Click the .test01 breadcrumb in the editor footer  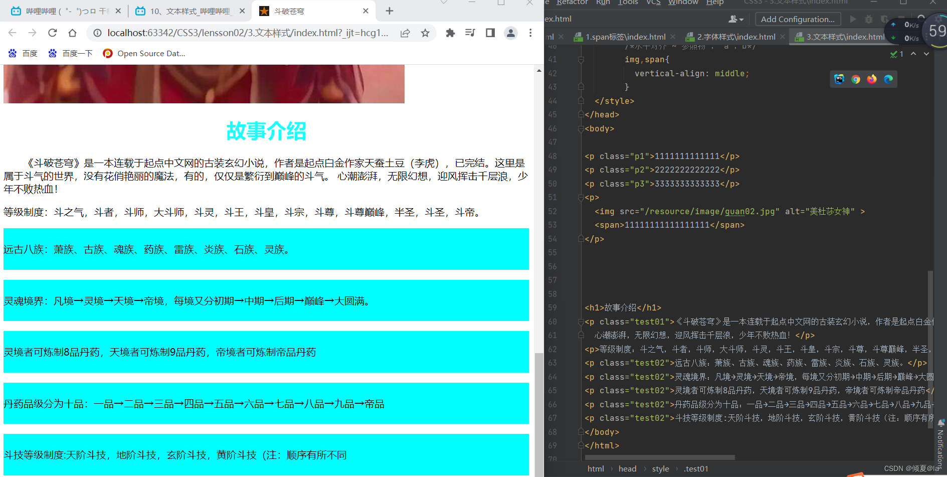(696, 468)
